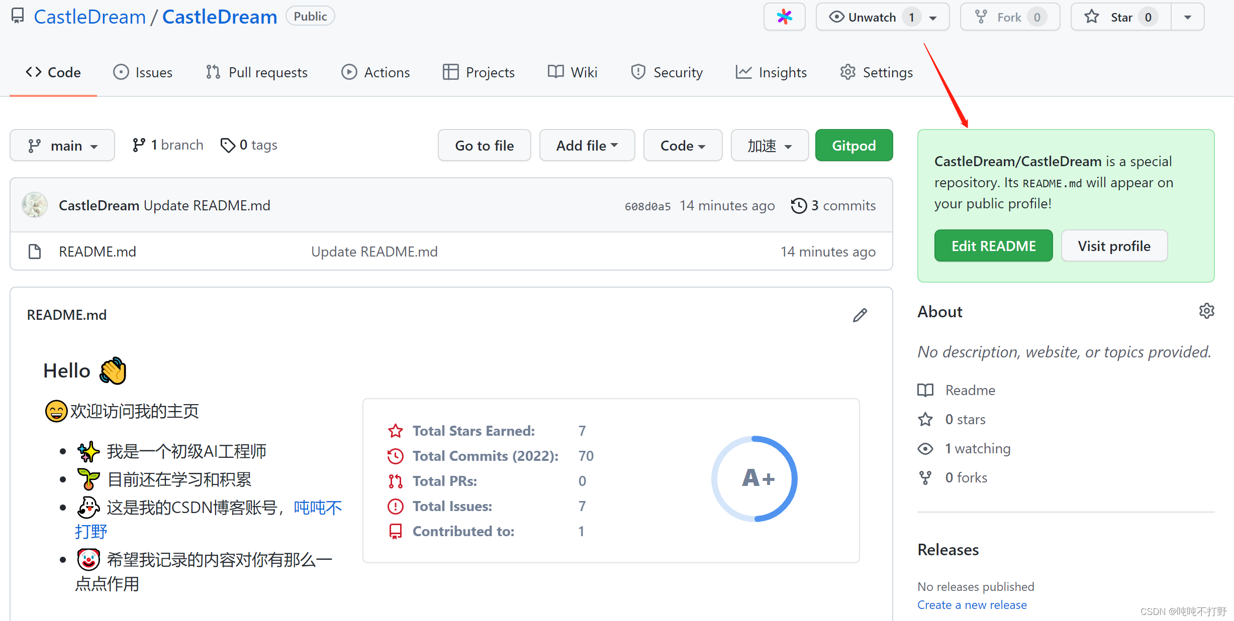Click the 1 branch icon link
This screenshot has height=621, width=1234.
(x=139, y=145)
